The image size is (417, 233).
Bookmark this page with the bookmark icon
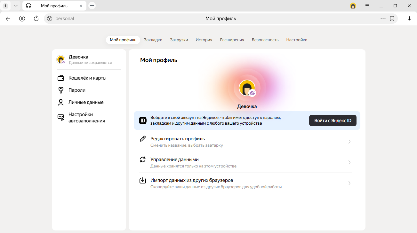pos(392,19)
